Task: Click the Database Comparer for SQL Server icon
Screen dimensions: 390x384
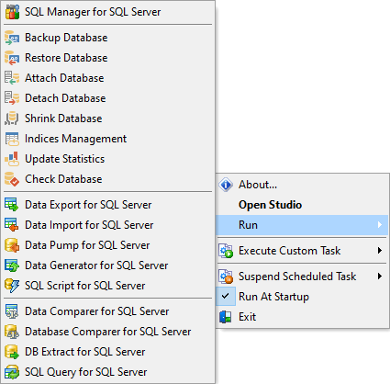Action: click(12, 332)
